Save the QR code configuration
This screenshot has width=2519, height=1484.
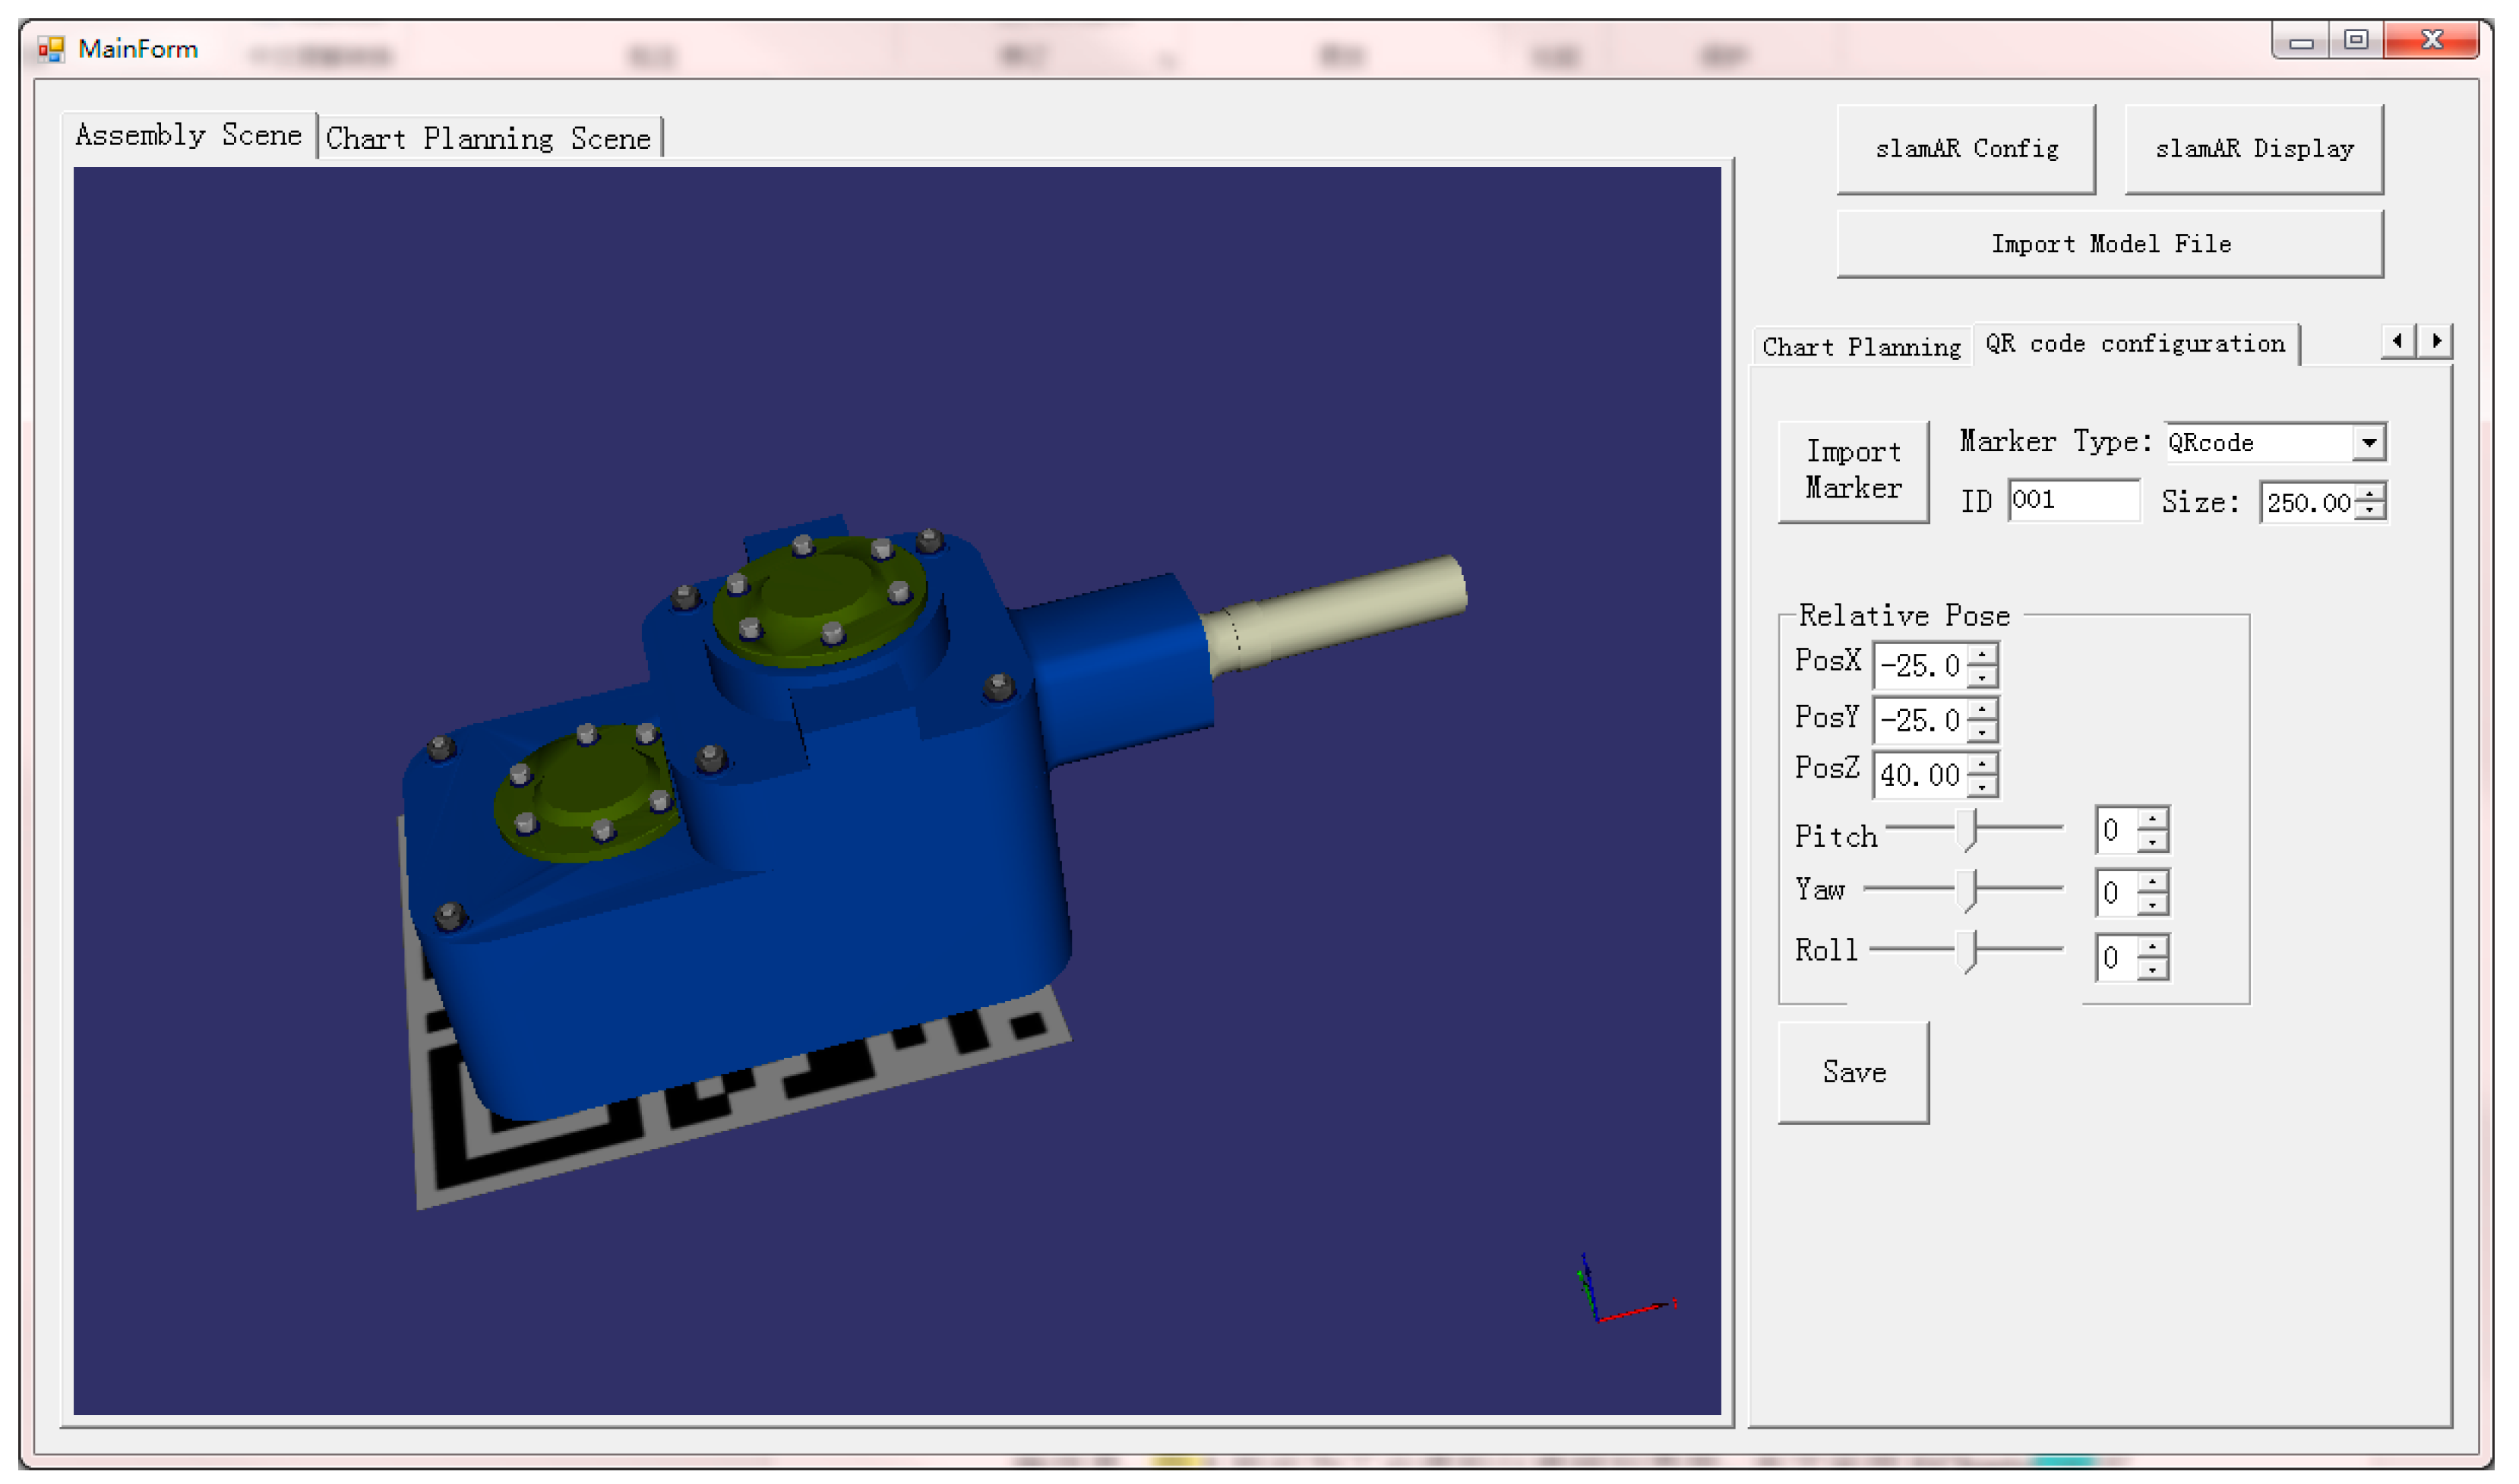click(1853, 1072)
